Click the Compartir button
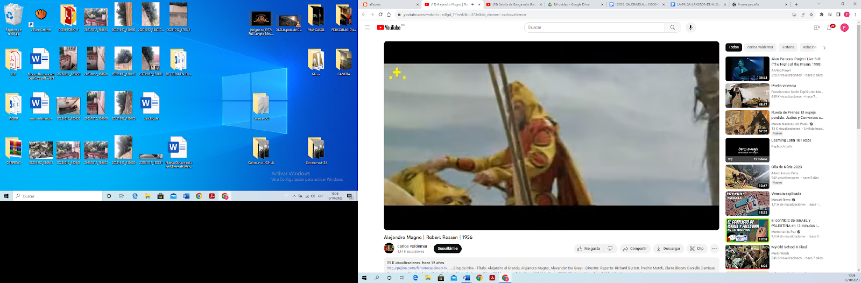This screenshot has width=861, height=283. pyautogui.click(x=634, y=249)
